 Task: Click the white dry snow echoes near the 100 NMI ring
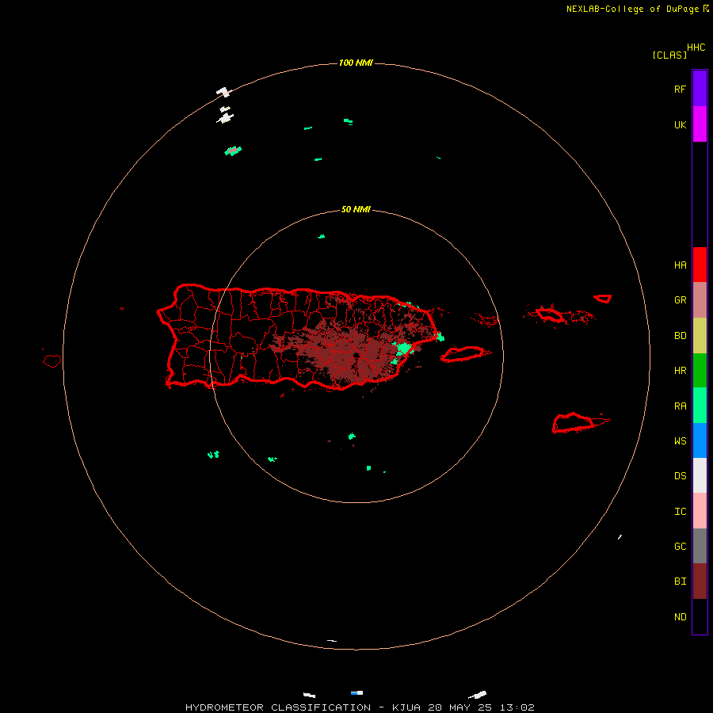[x=225, y=105]
